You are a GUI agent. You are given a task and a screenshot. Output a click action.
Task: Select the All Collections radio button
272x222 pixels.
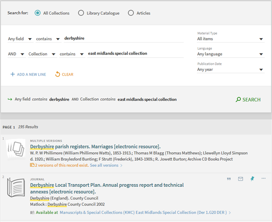pos(38,13)
